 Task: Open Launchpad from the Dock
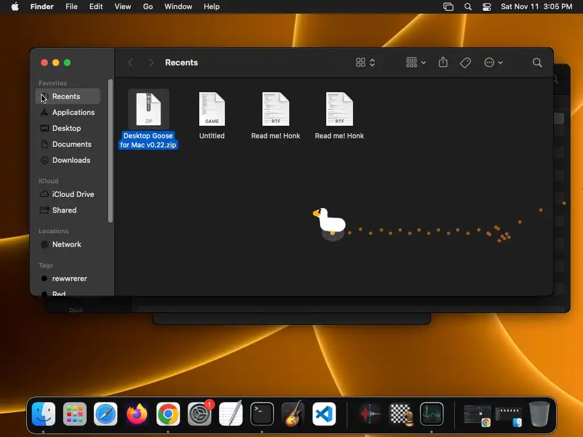click(x=75, y=414)
